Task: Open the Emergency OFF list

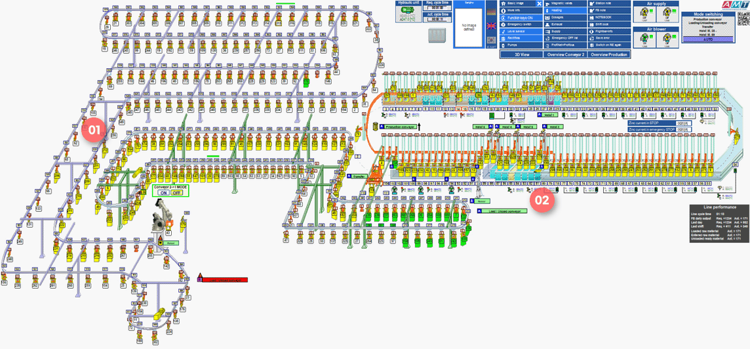Action: (564, 37)
